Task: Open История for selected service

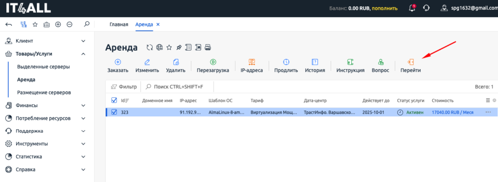Action: point(315,66)
